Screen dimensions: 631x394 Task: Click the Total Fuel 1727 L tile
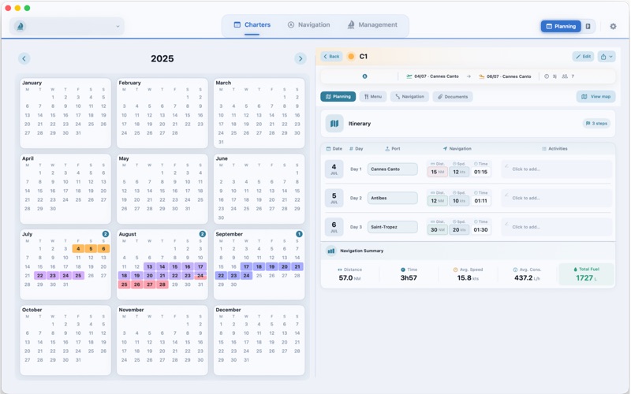point(586,274)
